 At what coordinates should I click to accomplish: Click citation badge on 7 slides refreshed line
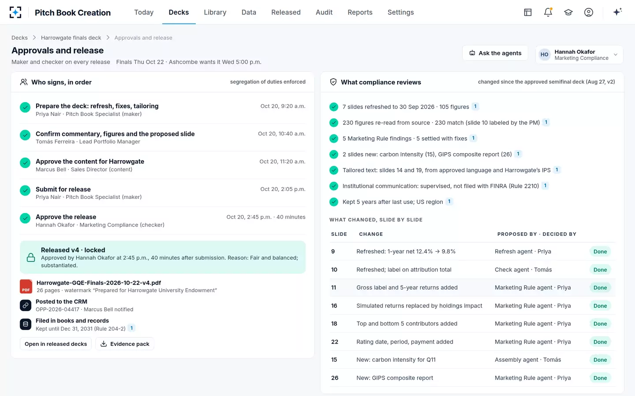point(475,106)
